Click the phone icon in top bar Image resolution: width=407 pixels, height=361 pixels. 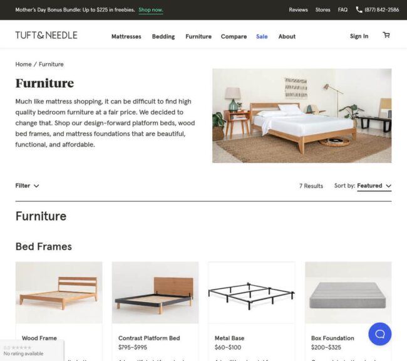click(x=359, y=10)
